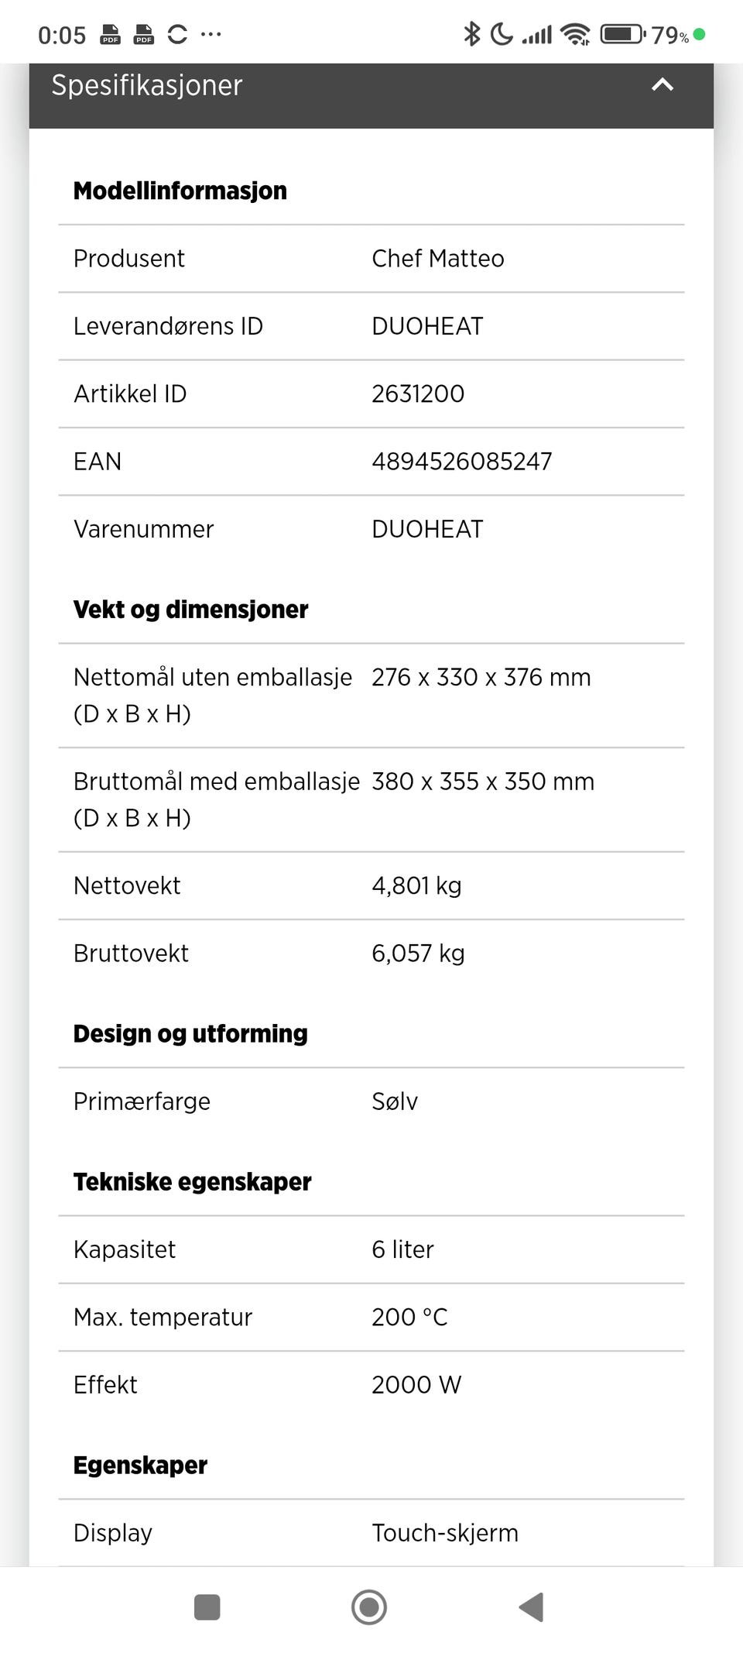Tap the battery indicator icon

coord(622,34)
